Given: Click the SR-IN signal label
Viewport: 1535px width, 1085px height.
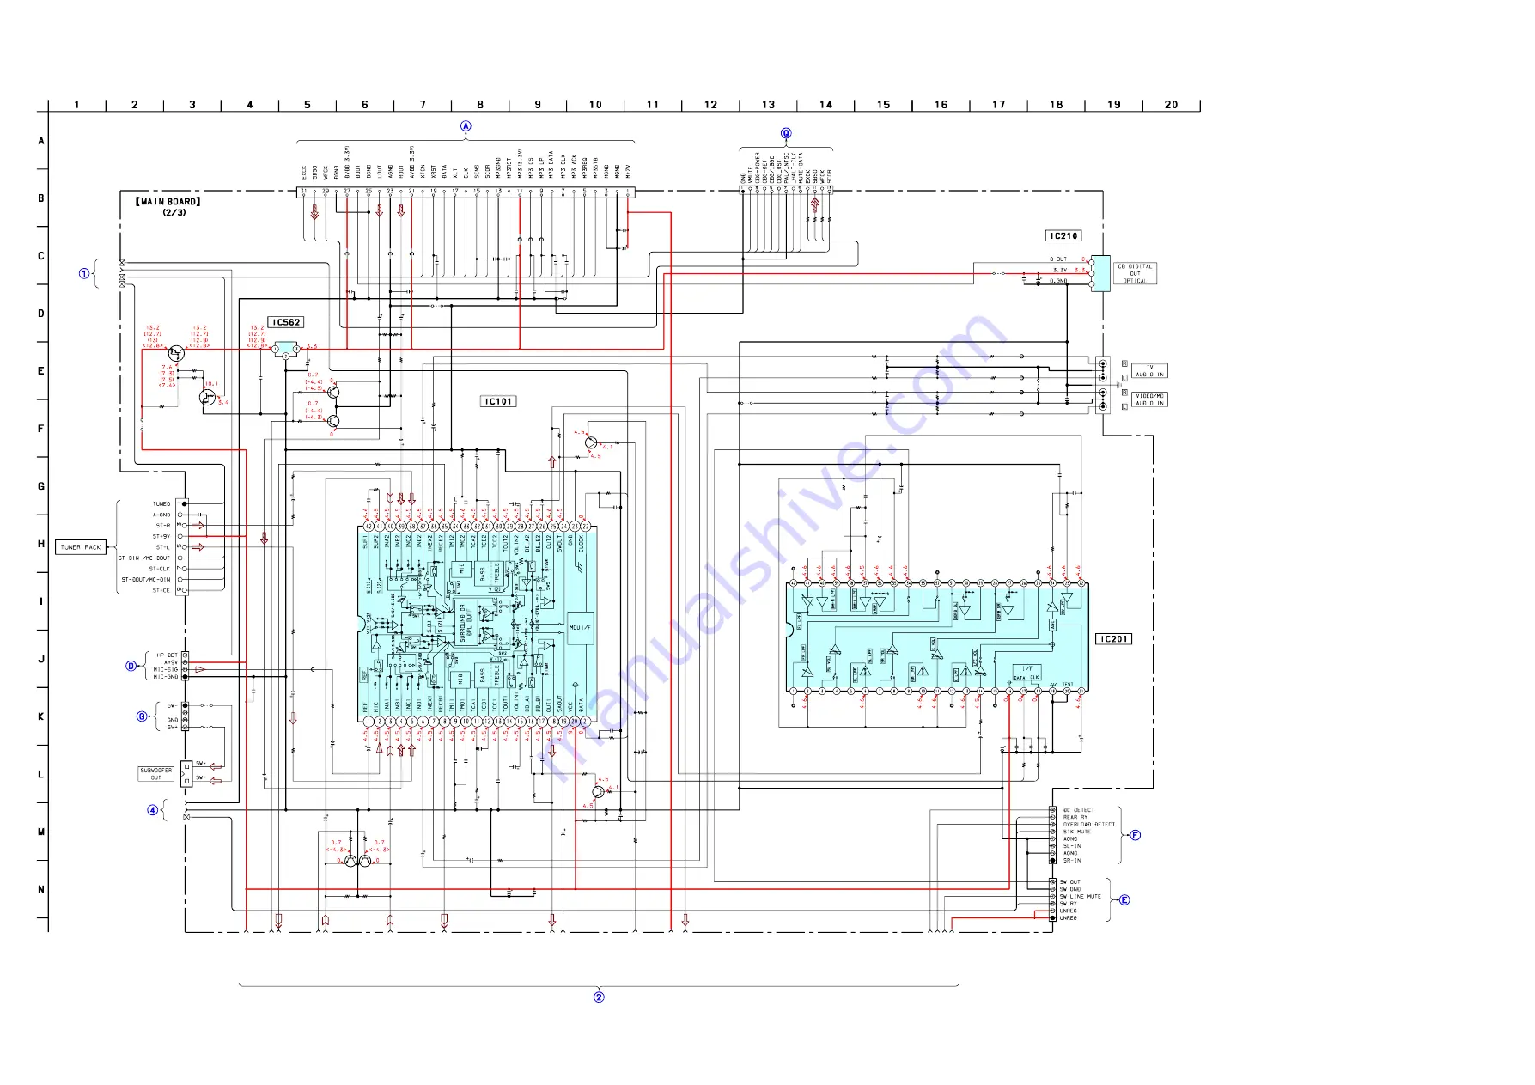Looking at the screenshot, I should click(x=1072, y=861).
